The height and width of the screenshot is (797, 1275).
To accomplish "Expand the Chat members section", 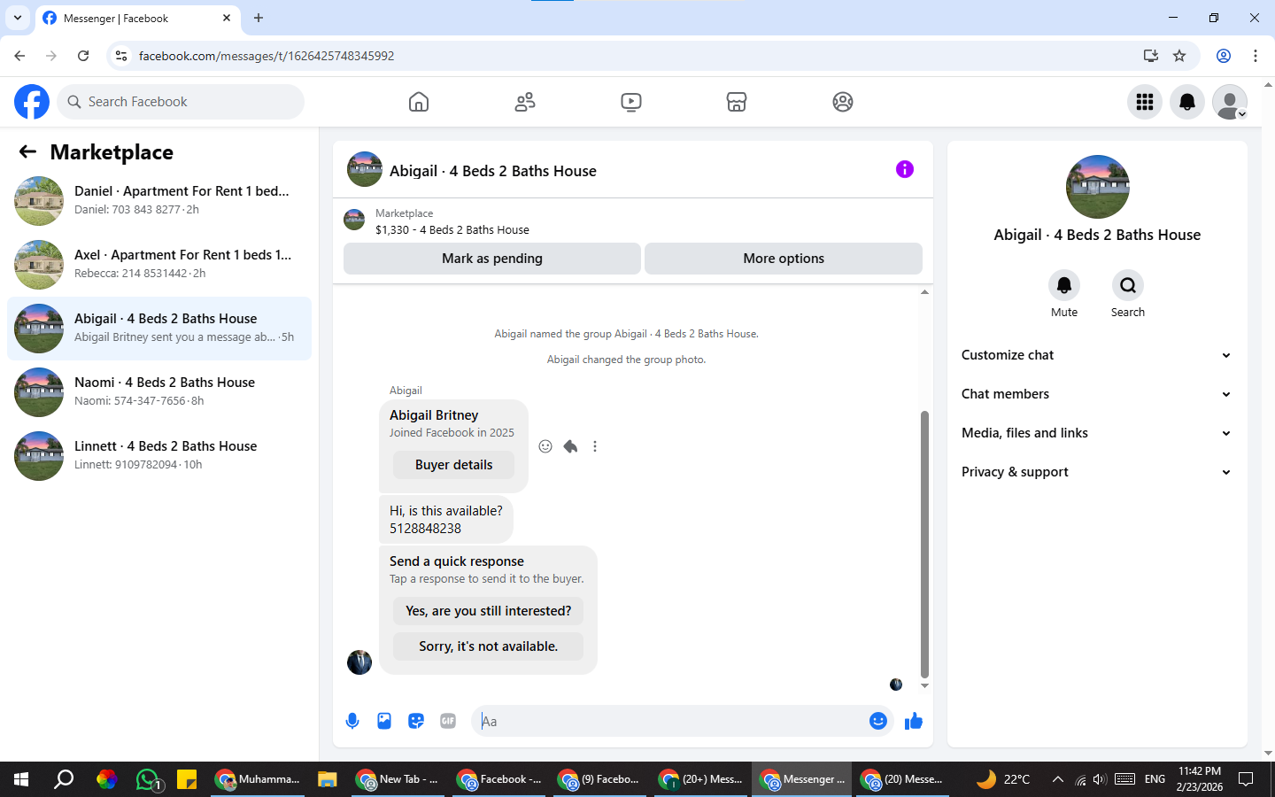I will point(1097,394).
